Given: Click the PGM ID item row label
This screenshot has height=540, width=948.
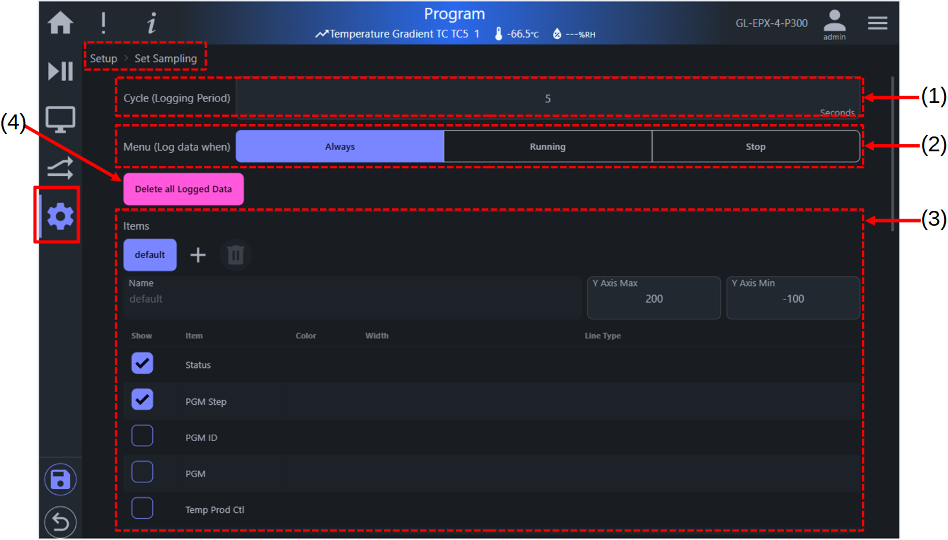Looking at the screenshot, I should [201, 438].
